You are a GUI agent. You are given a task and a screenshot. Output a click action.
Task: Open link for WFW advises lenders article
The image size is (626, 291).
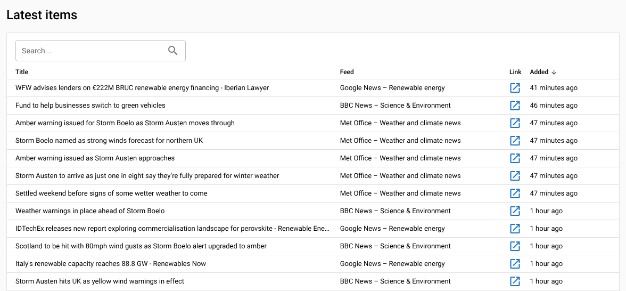pyautogui.click(x=515, y=88)
